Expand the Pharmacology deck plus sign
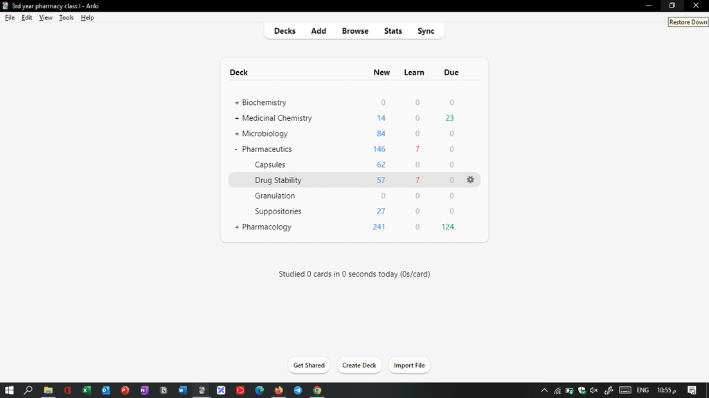 [x=237, y=227]
